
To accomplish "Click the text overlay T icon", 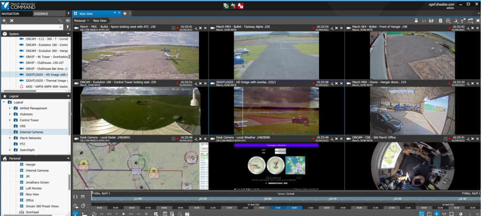I will (463, 21).
